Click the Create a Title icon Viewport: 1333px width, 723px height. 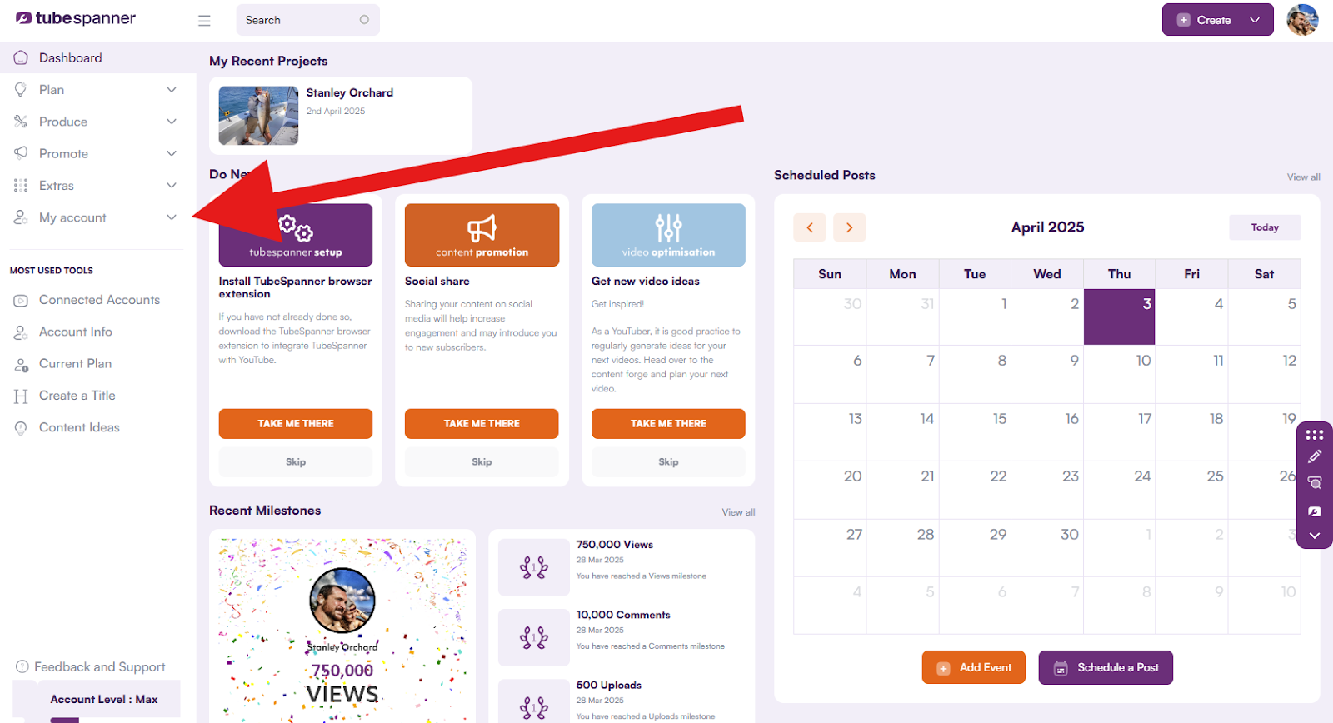pyautogui.click(x=21, y=396)
